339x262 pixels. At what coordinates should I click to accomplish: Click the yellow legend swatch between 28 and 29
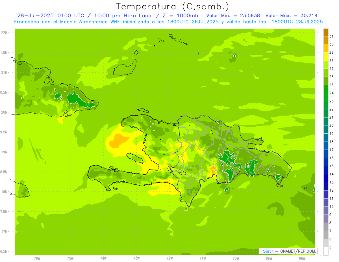(x=326, y=57)
